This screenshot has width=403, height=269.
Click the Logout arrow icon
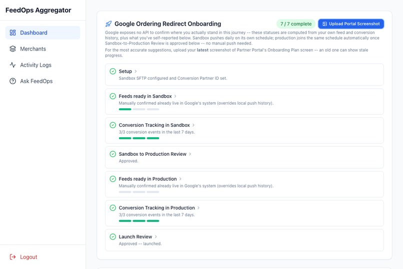pos(12,257)
